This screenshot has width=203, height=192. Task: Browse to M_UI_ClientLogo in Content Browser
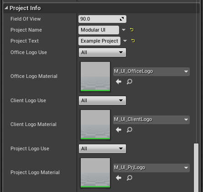click(x=130, y=130)
